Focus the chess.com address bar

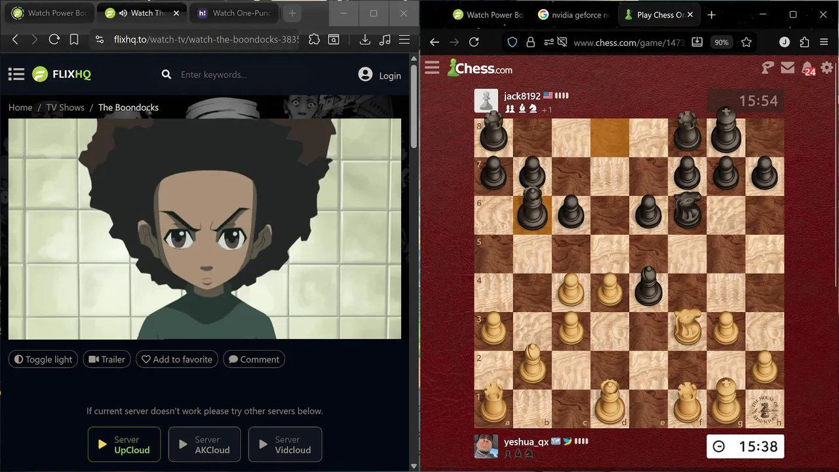coord(629,42)
